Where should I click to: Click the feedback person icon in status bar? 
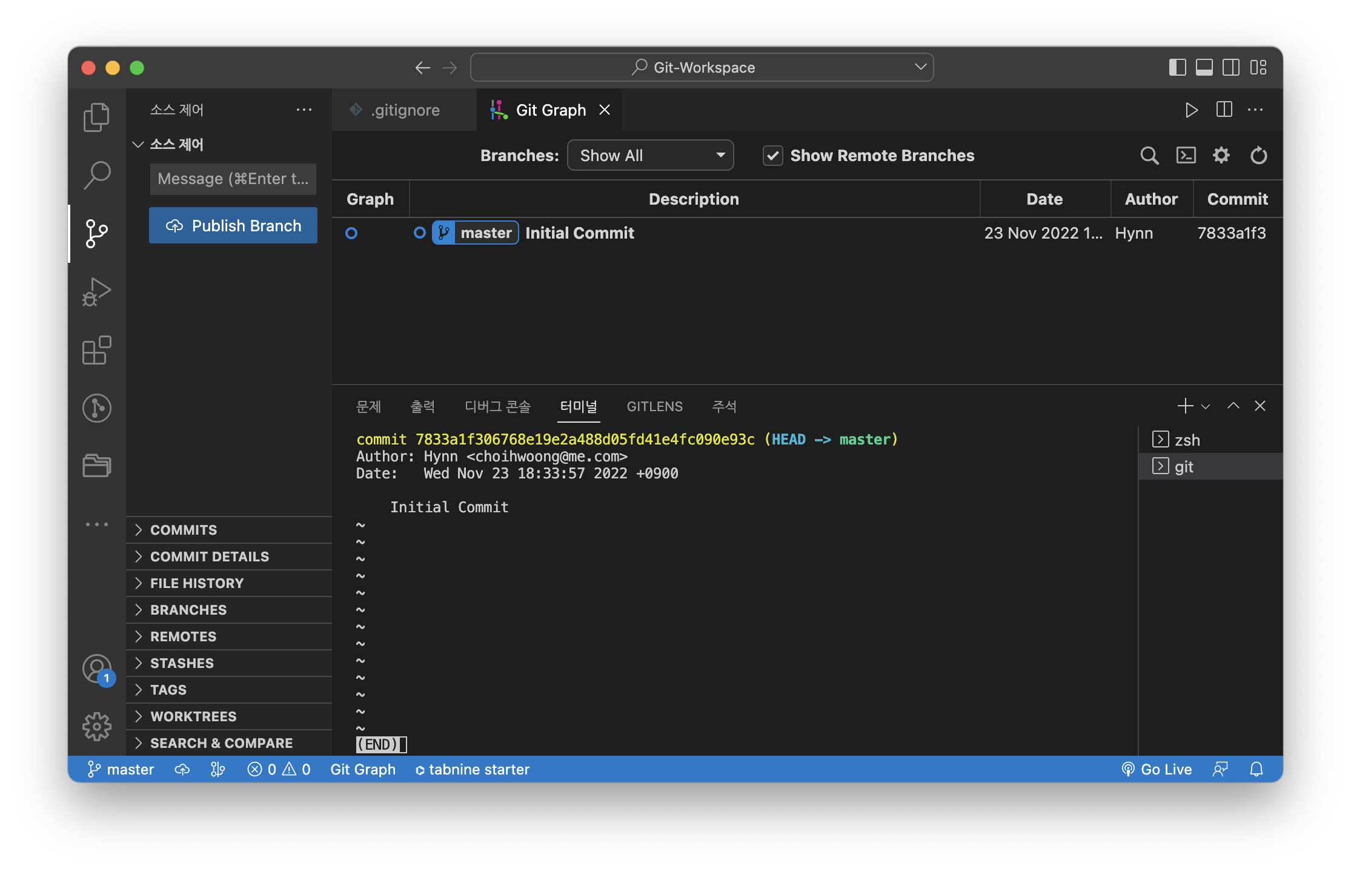pyautogui.click(x=1220, y=769)
